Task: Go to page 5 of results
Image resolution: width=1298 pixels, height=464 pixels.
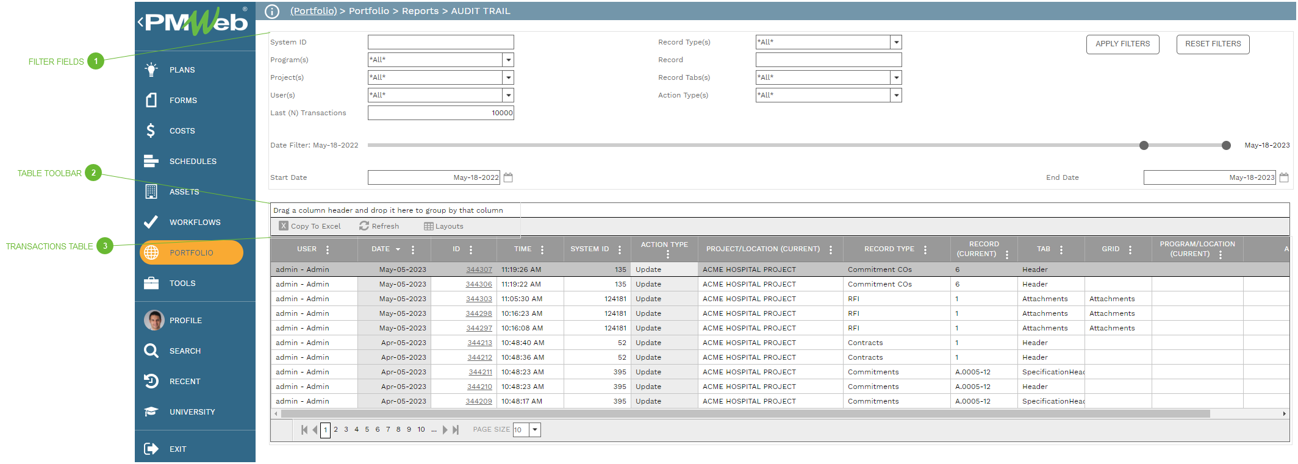Action: click(367, 429)
